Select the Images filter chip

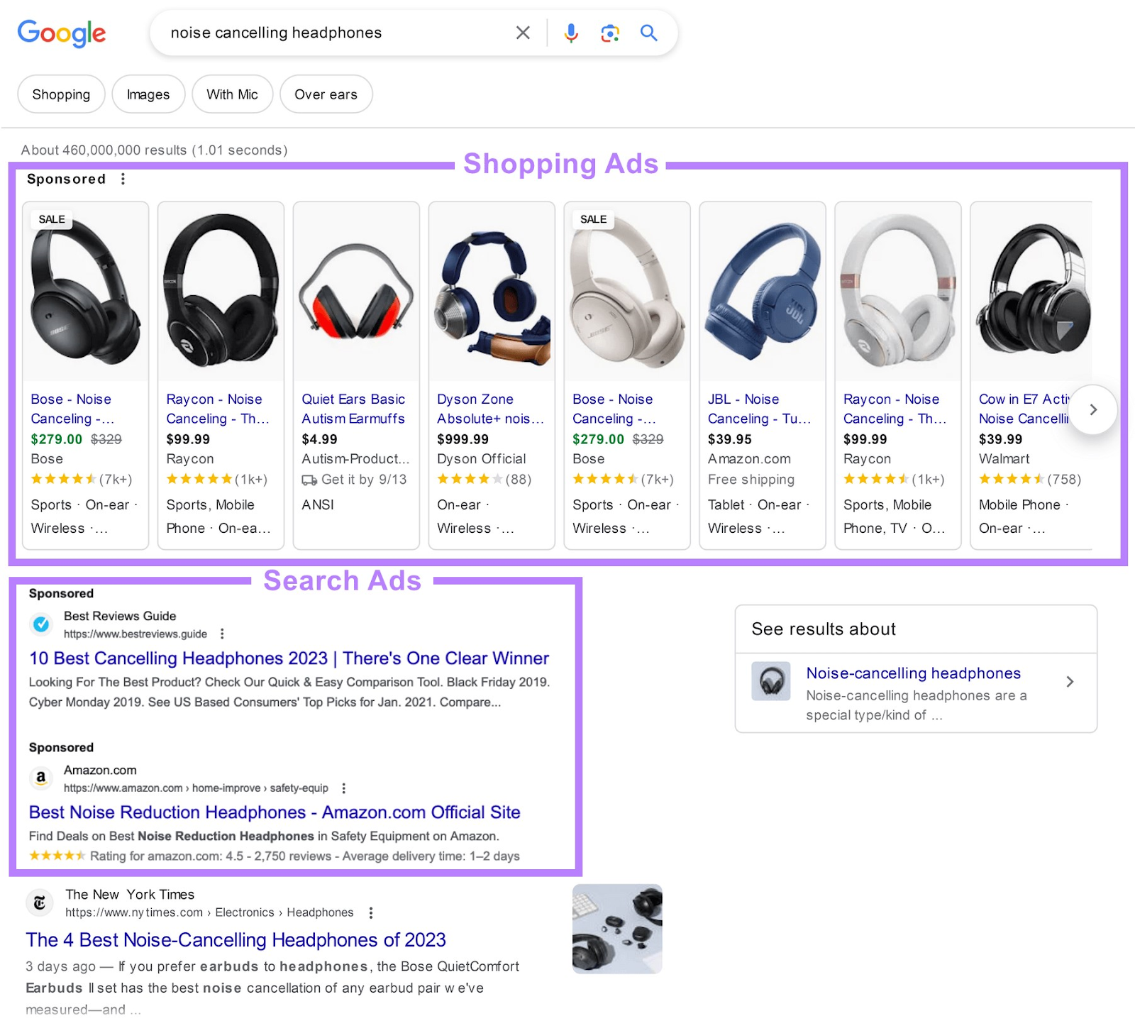(148, 94)
